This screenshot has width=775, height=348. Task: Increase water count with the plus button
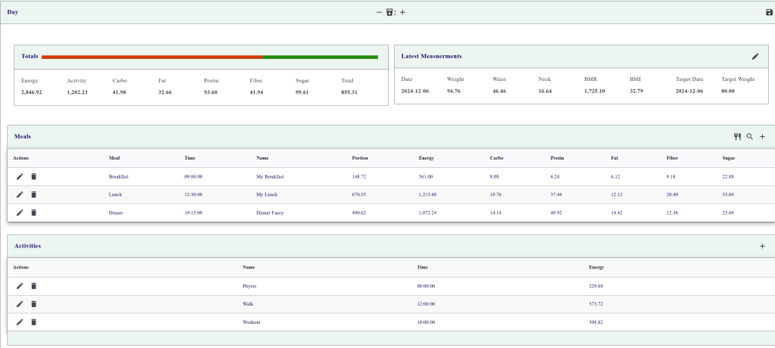pyautogui.click(x=402, y=12)
